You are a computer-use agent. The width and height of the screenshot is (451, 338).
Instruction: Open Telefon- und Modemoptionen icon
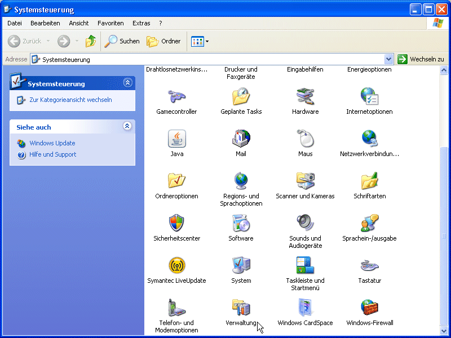pyautogui.click(x=176, y=308)
